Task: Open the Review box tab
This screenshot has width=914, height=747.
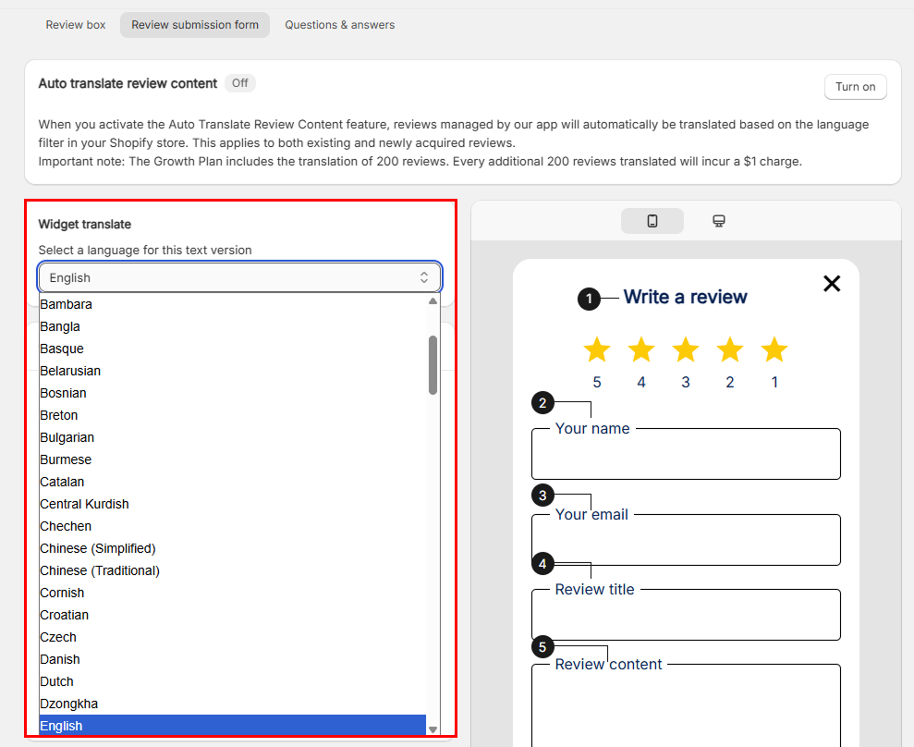Action: (x=76, y=25)
